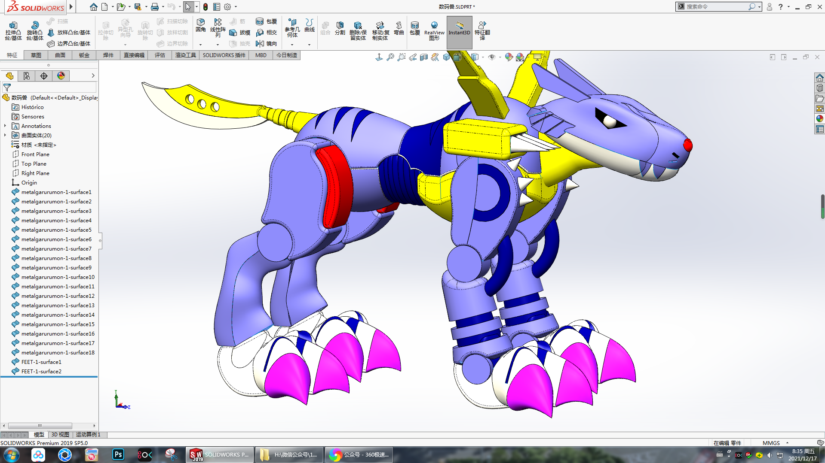Open the DisplayManager color-ball tab
The image size is (825, 463).
tap(61, 76)
